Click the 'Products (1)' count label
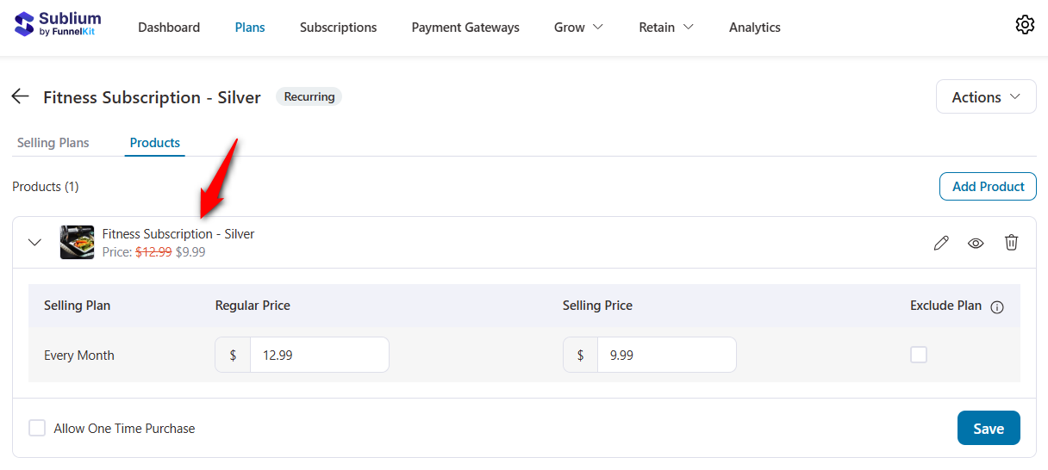1048x470 pixels. pos(46,186)
